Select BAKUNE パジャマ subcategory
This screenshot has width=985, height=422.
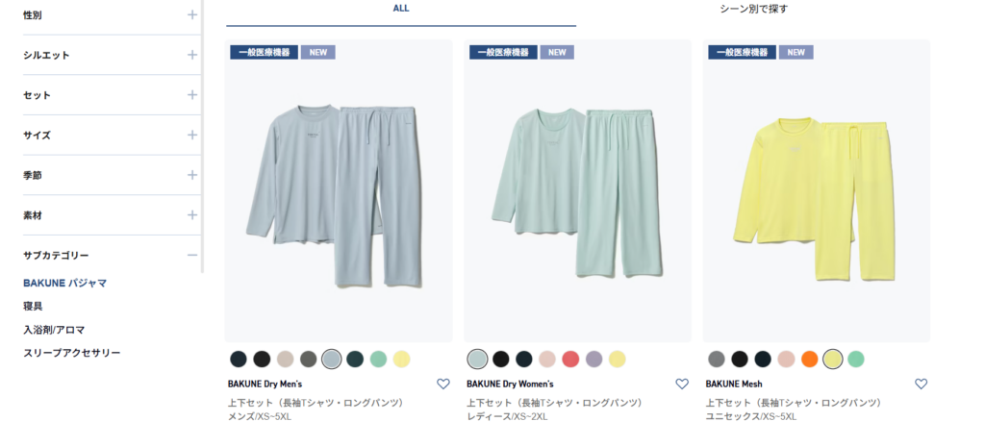[x=65, y=284]
